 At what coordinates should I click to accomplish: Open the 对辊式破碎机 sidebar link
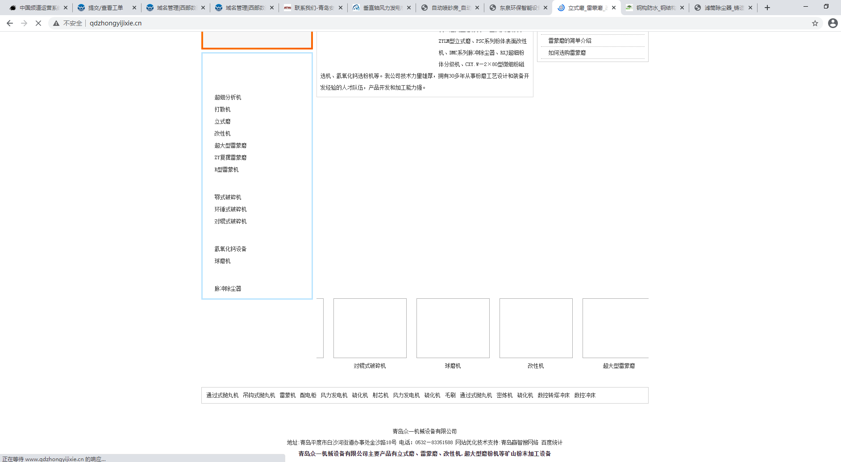click(x=230, y=221)
